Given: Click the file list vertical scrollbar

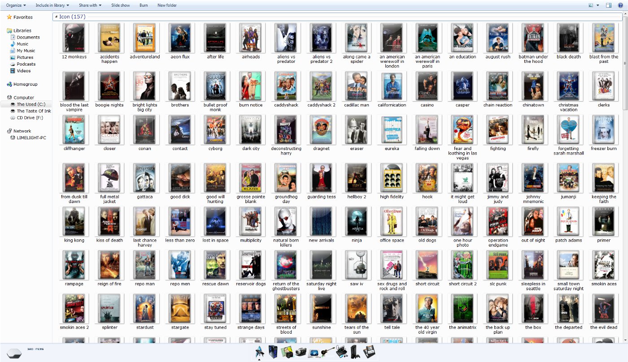Looking at the screenshot, I should [x=625, y=64].
